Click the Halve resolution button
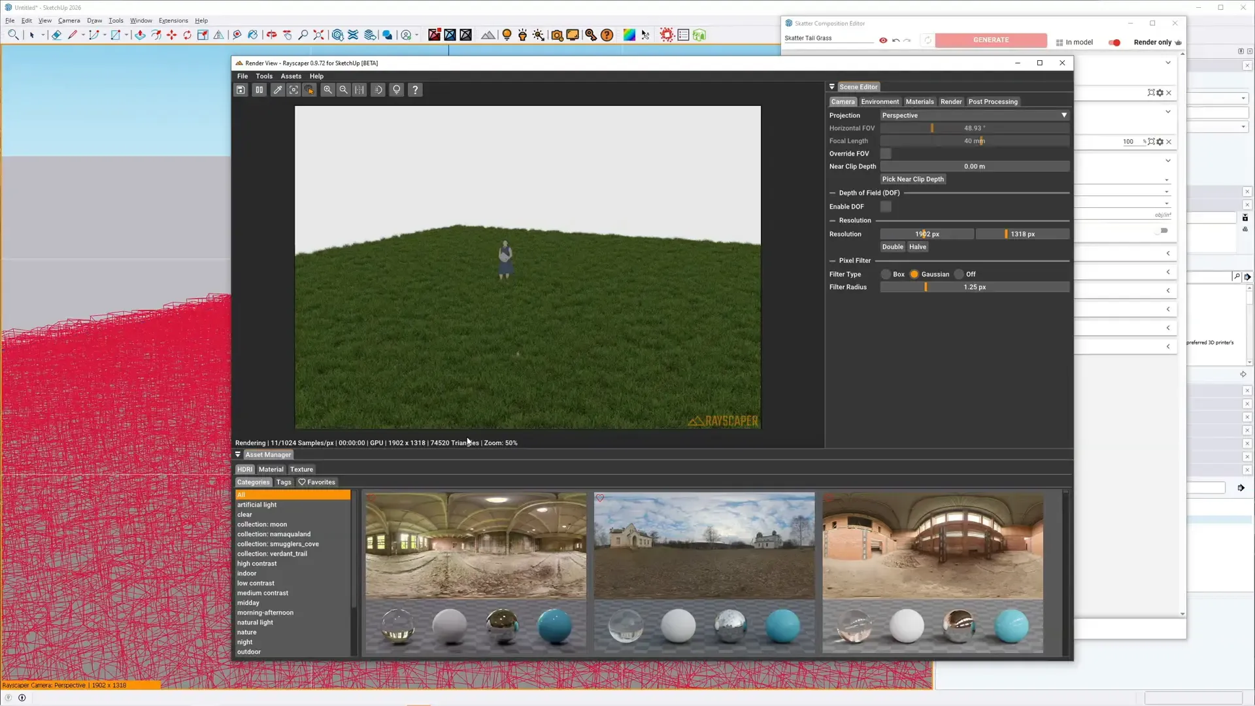1255x706 pixels. click(x=918, y=247)
